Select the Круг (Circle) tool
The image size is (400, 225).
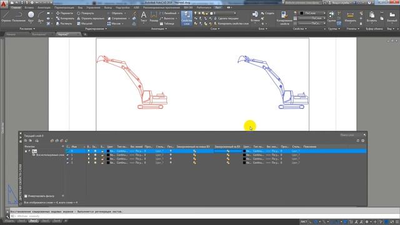point(31,17)
